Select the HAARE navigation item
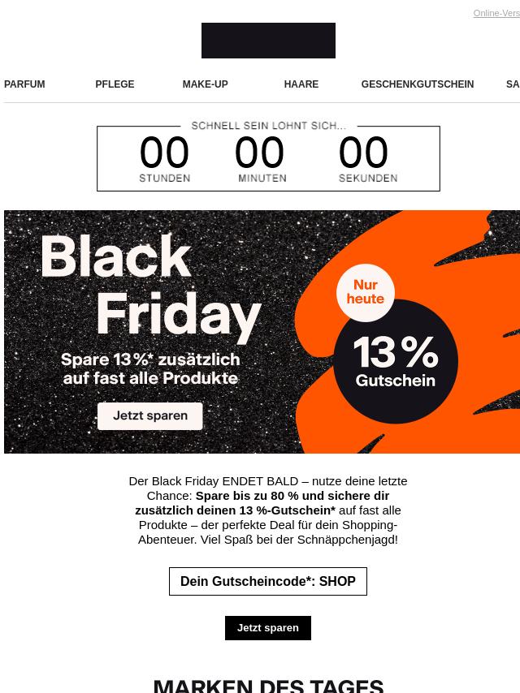 [x=301, y=84]
